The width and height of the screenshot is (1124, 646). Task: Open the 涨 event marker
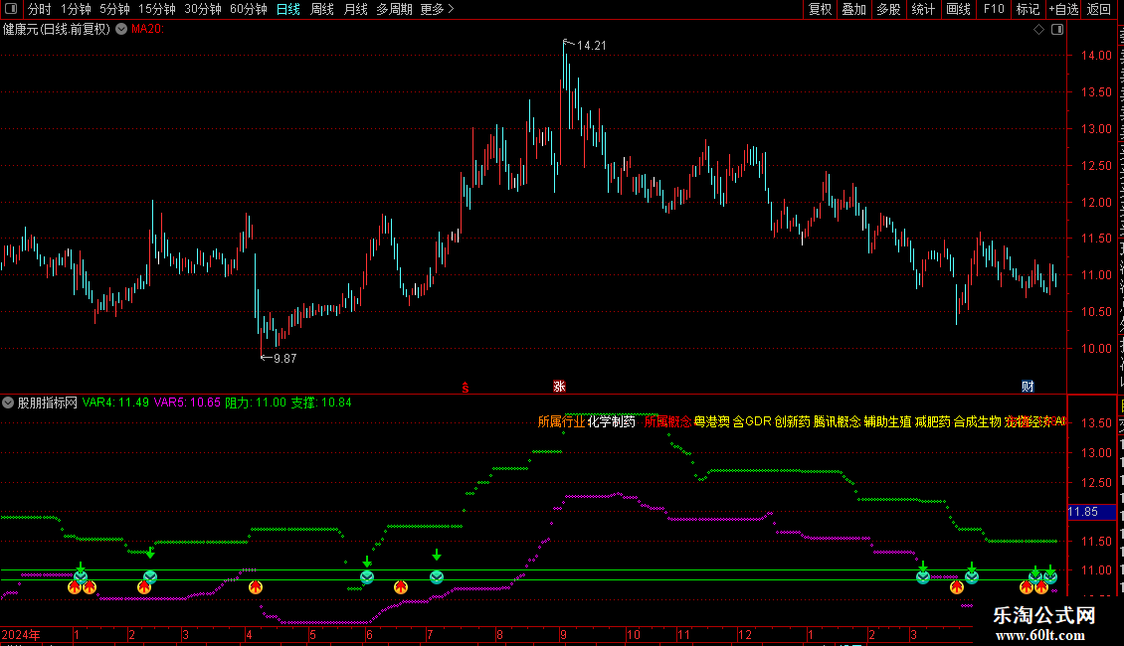559,387
